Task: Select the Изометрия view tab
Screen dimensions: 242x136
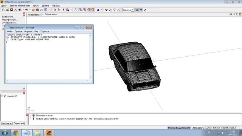Action: 34,15
